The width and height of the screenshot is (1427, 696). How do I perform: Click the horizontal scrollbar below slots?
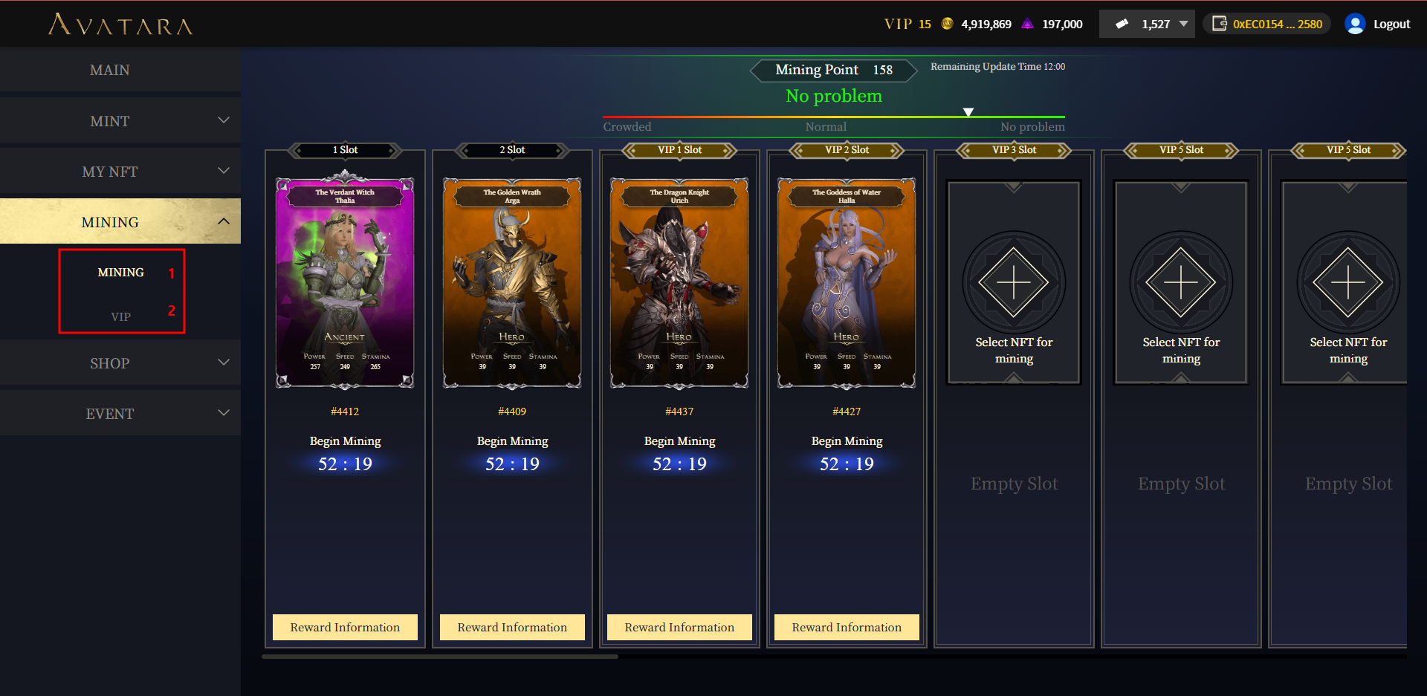pyautogui.click(x=440, y=657)
